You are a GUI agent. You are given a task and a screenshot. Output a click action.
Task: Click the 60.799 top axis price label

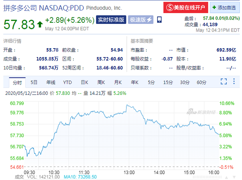coord(17,103)
